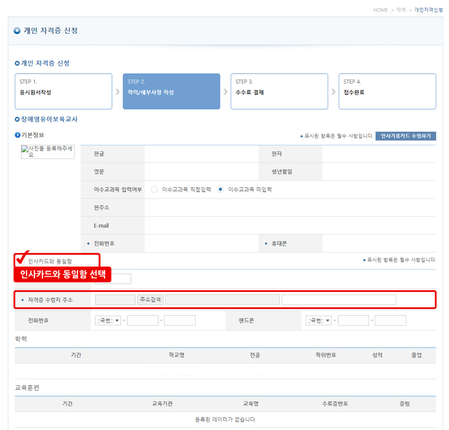
Task: Click the 핸드폰 last number field
Action: pos(390,321)
